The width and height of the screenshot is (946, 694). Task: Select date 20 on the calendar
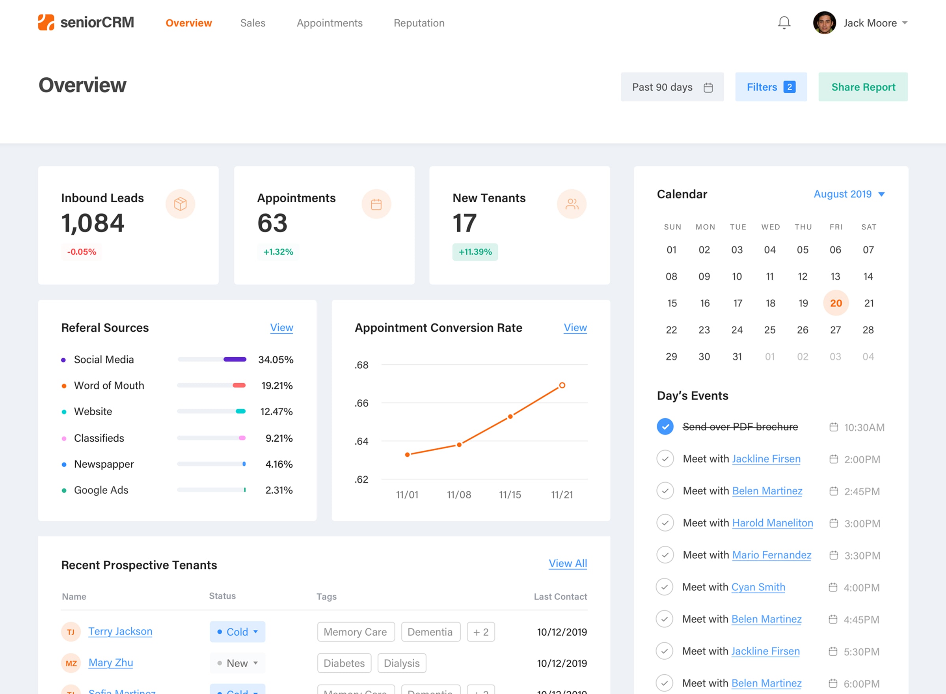[836, 303]
